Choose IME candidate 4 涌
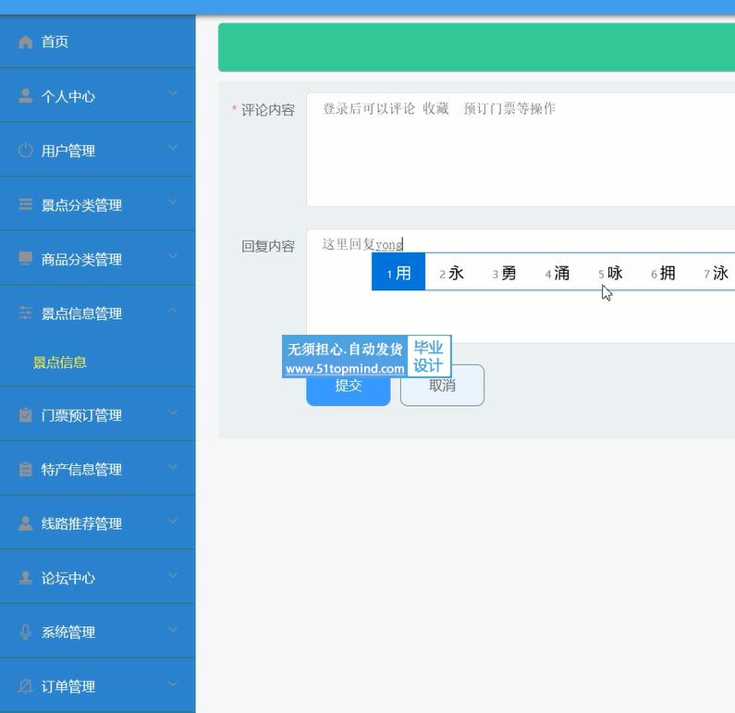This screenshot has width=735, height=713. coord(557,273)
